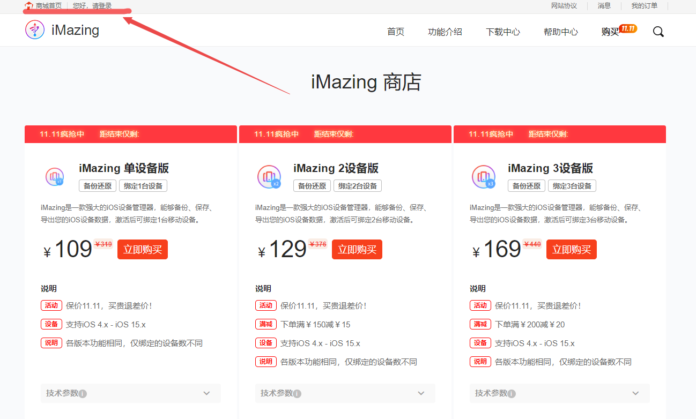Click 设备 badge in 单设备版 card
The image size is (696, 419).
click(51, 324)
